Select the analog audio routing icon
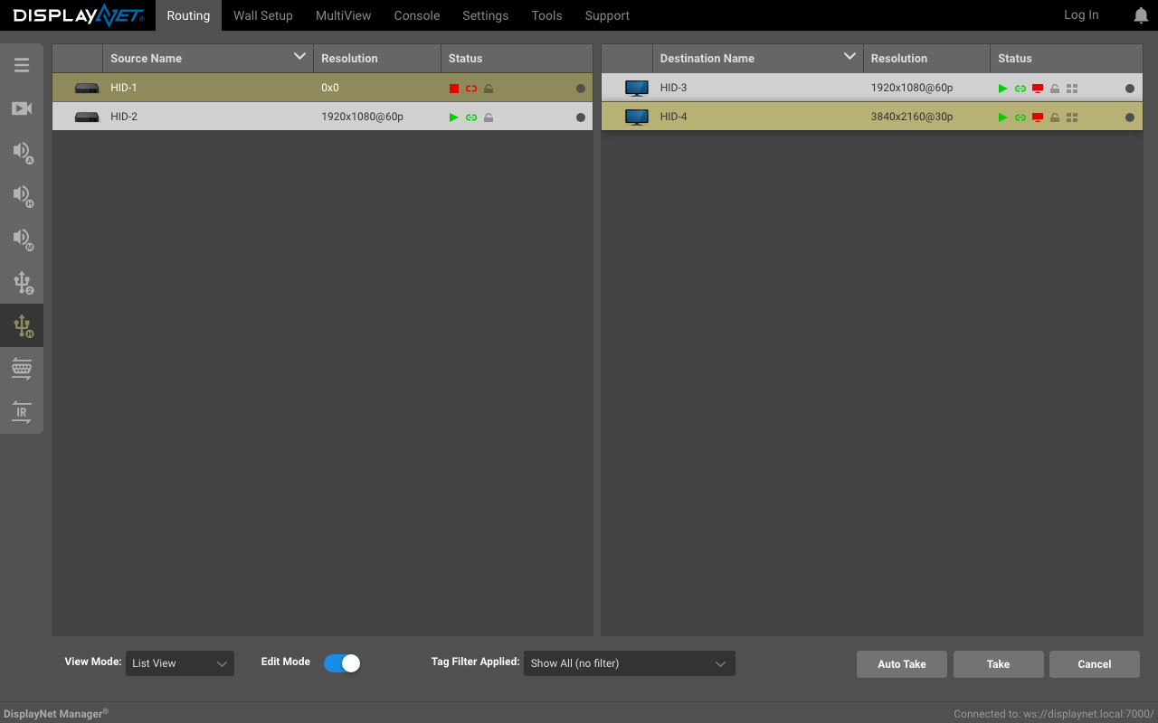This screenshot has height=723, width=1158. point(22,152)
